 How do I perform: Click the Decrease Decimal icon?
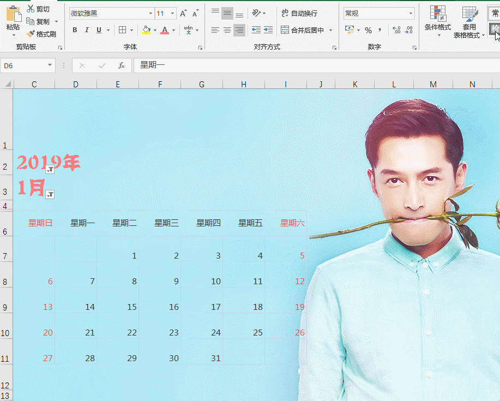pyautogui.click(x=408, y=30)
